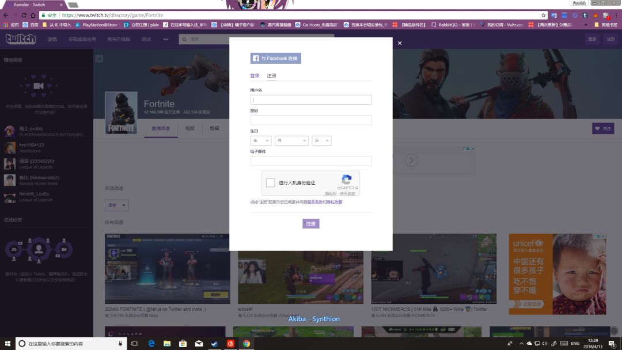
Task: Open 购买升级版 in Twitch navigation
Action: pos(119,39)
